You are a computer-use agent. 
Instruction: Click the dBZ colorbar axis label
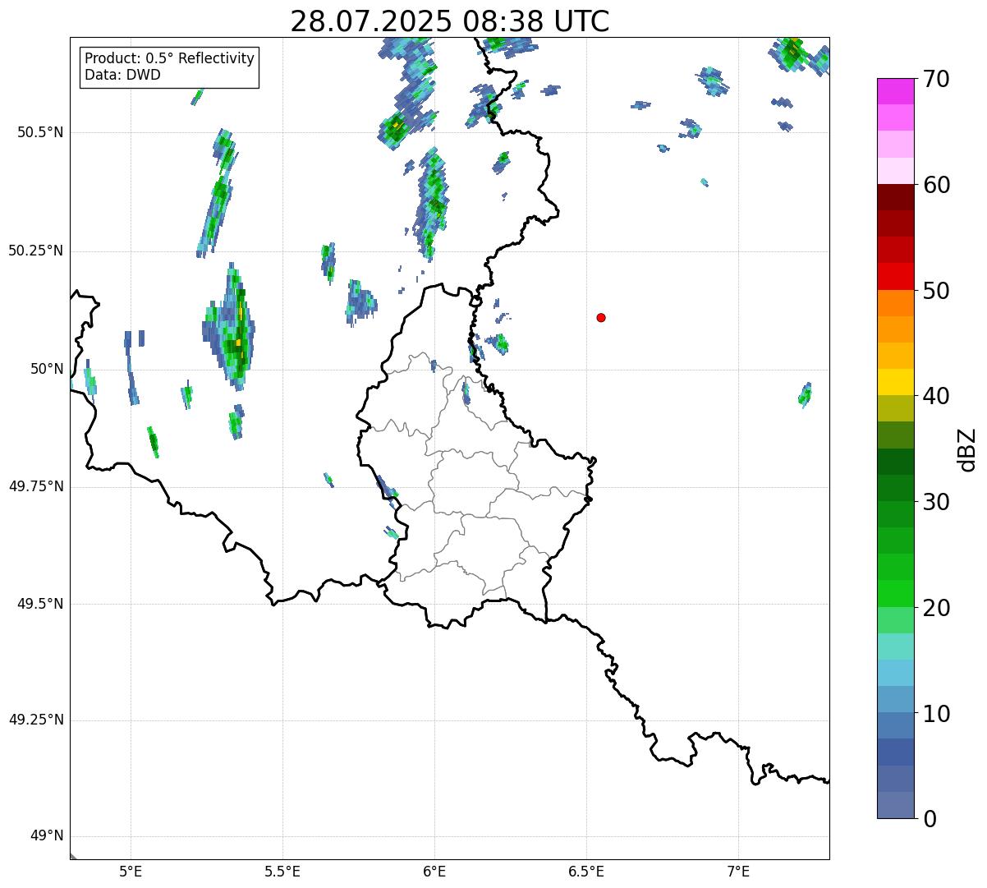click(968, 449)
